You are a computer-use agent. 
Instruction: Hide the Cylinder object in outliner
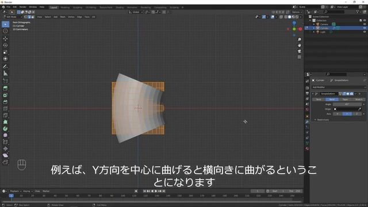(x=365, y=28)
